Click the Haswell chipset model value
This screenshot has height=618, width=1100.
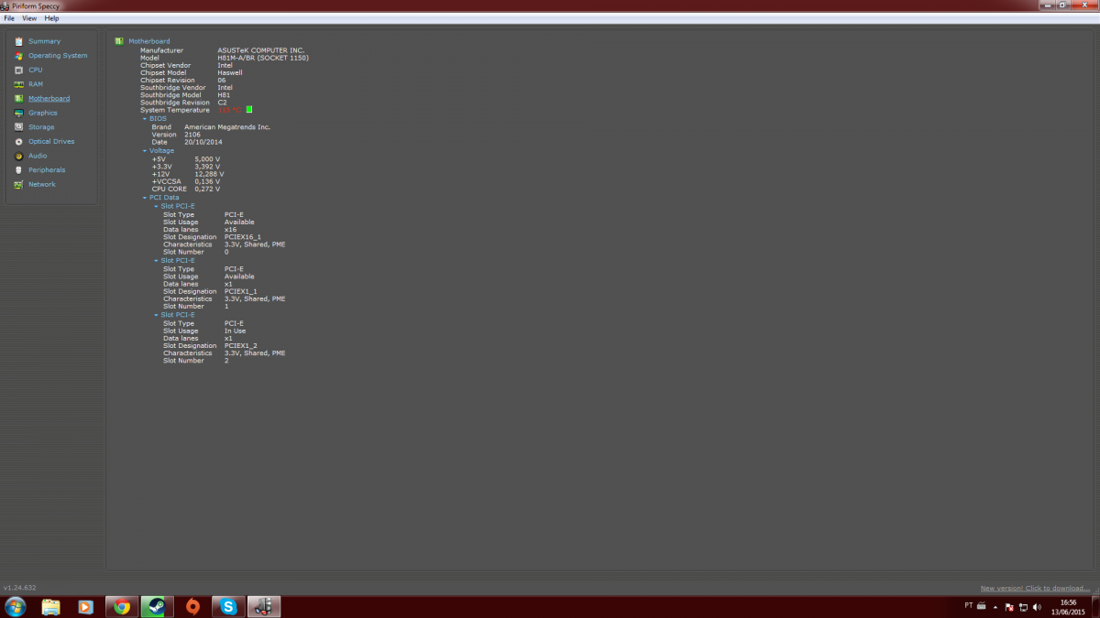[230, 72]
